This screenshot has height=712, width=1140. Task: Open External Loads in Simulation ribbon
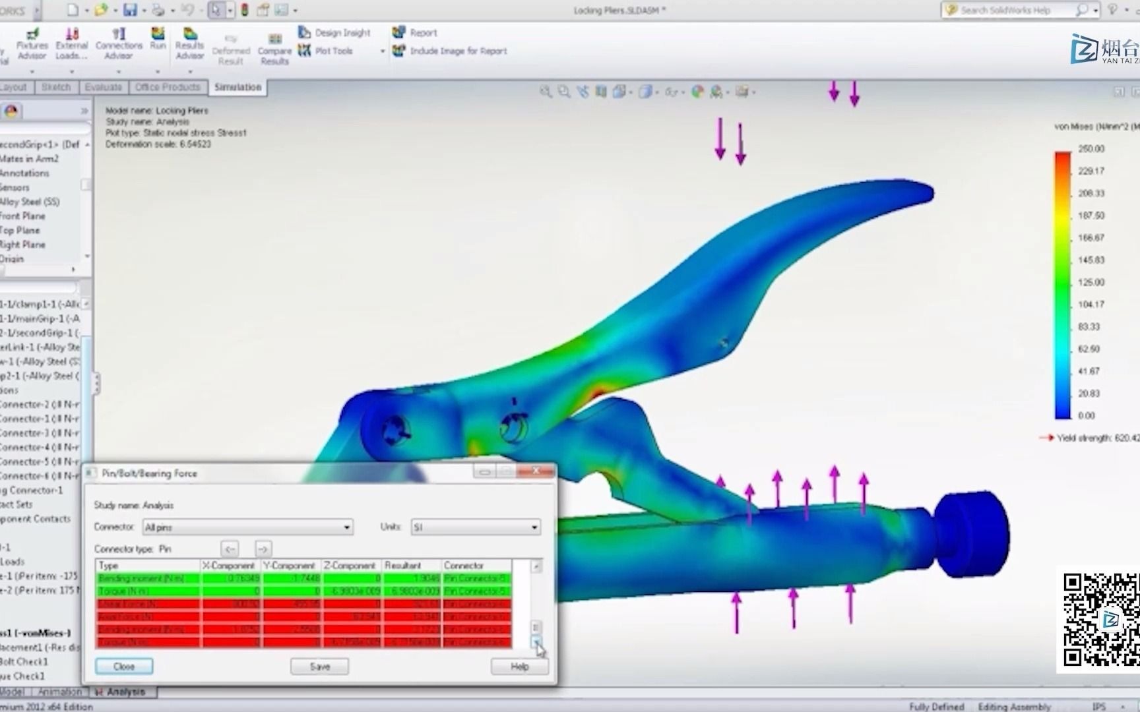pyautogui.click(x=72, y=42)
